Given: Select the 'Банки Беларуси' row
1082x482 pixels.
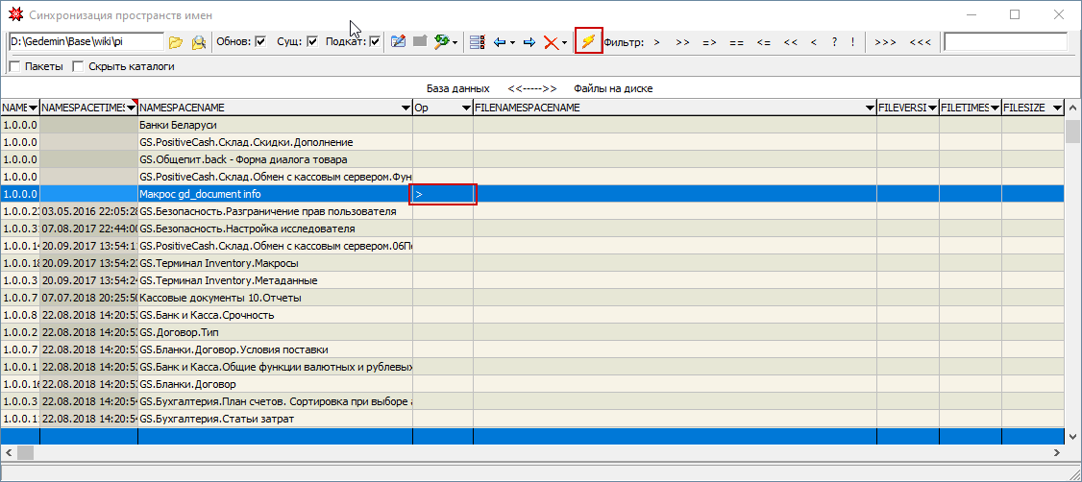Looking at the screenshot, I should tap(275, 125).
